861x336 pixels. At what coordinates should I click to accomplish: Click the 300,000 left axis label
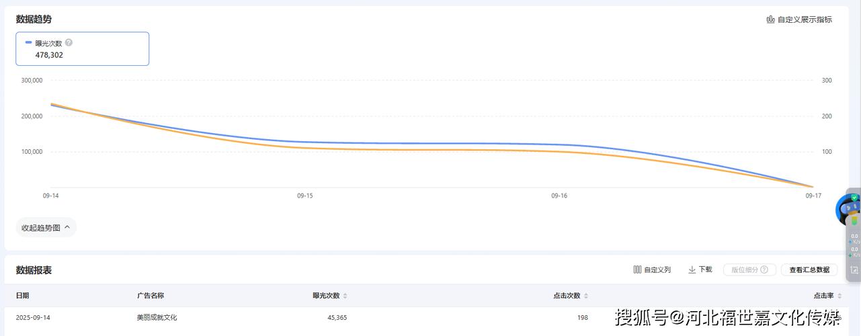pyautogui.click(x=32, y=80)
